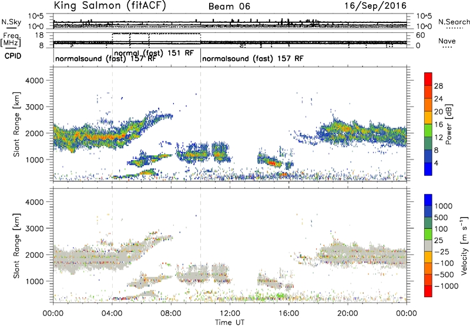
Task: Click the dashed 10:00 line in the velocity panel
Action: [200, 245]
